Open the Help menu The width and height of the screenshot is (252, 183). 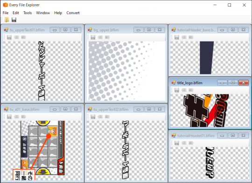coord(58,13)
